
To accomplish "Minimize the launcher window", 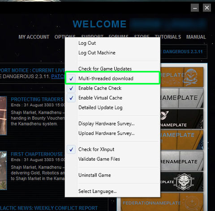I will click(x=195, y=8).
